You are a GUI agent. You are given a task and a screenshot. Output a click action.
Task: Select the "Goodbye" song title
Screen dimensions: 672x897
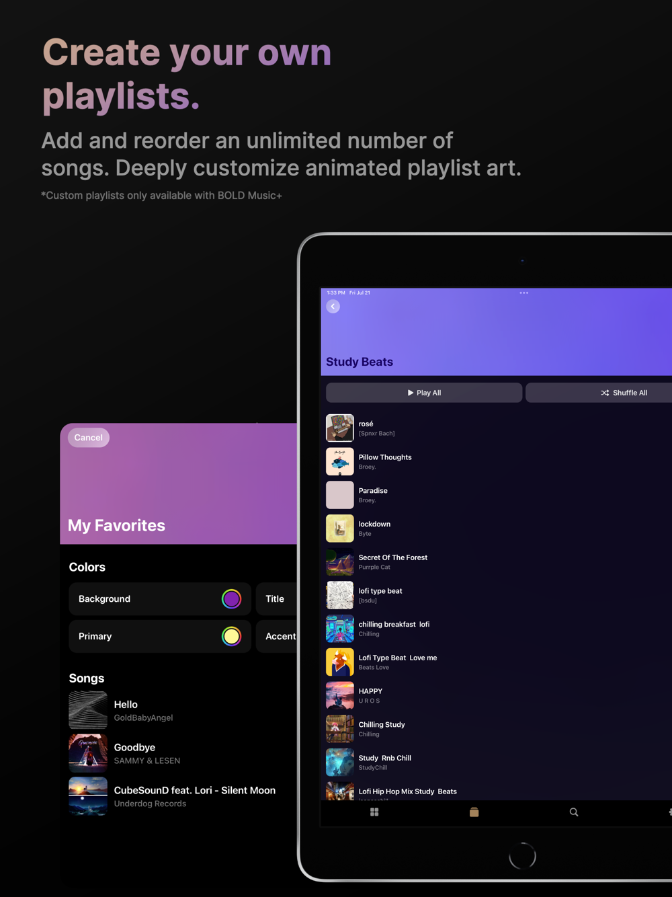pos(134,748)
